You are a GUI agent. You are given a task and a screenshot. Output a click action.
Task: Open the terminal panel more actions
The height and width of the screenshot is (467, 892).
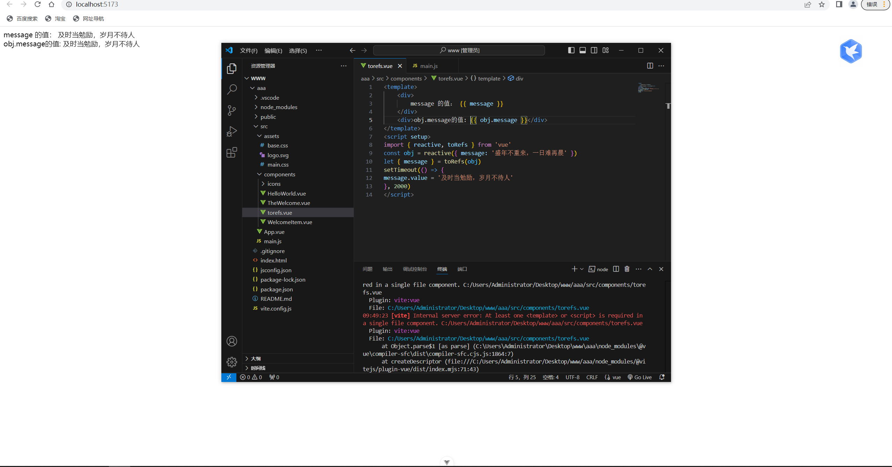click(639, 269)
